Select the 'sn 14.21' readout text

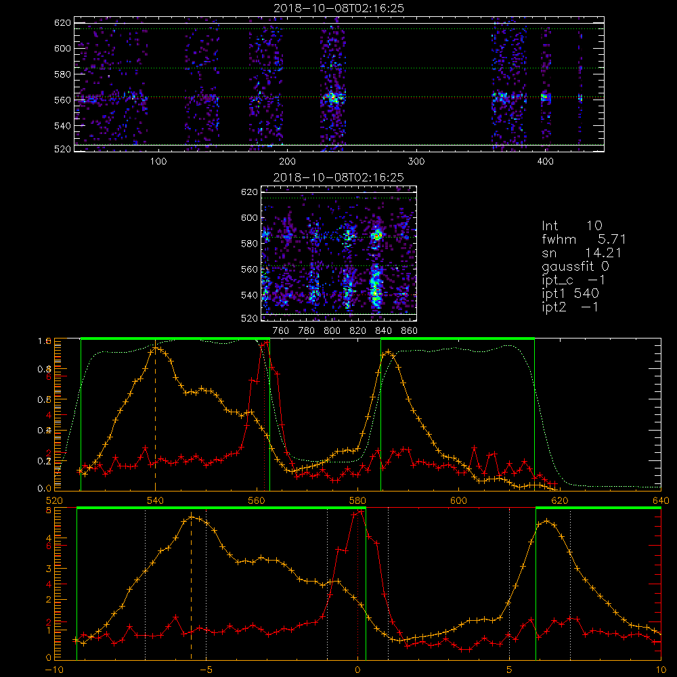click(582, 253)
